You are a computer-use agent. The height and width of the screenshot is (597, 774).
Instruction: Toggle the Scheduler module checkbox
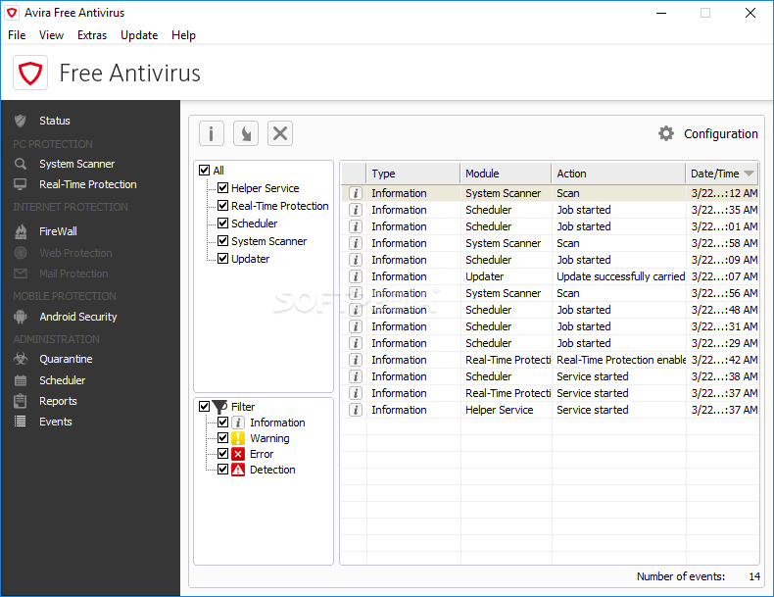223,224
